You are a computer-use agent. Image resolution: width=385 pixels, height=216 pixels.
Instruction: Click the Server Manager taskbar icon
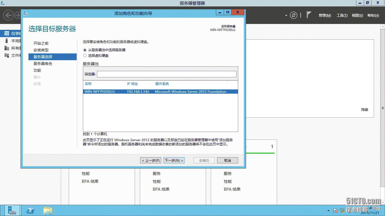point(12,210)
